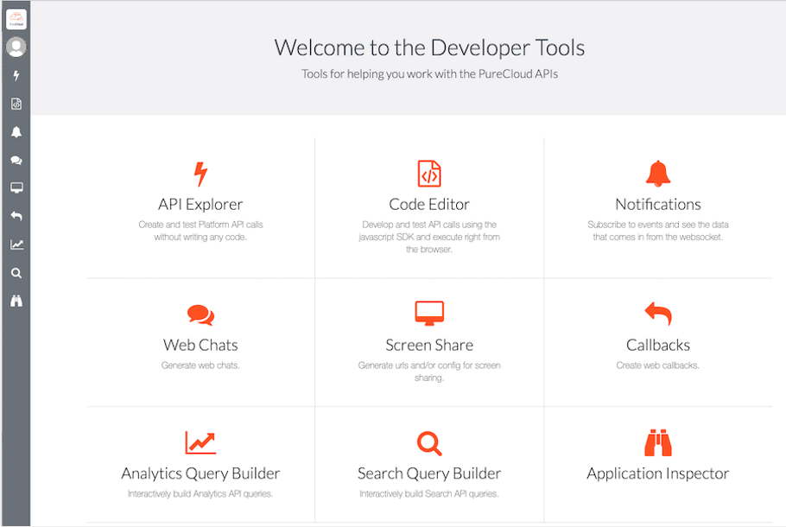Click the 'Welcome to the Developer Tools' heading

(x=429, y=48)
